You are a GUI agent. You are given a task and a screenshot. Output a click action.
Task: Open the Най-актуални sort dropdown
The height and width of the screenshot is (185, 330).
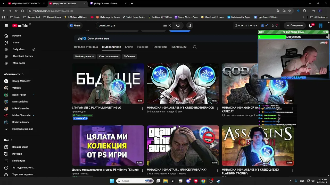pyautogui.click(x=85, y=56)
